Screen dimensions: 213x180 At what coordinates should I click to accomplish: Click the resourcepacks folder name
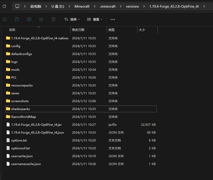coord(22,85)
